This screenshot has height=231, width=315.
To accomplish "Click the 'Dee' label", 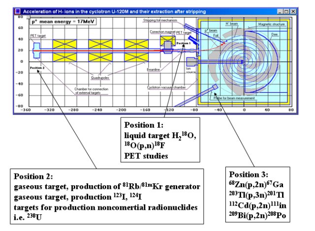I will (275, 34).
